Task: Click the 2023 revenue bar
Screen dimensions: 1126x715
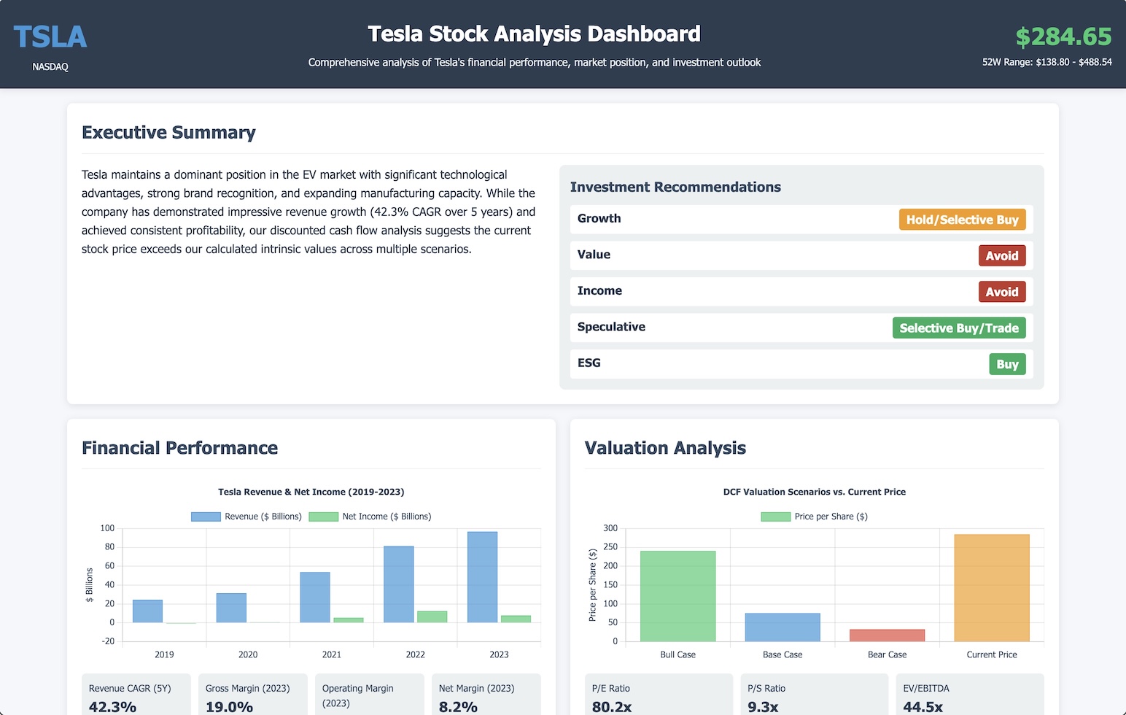Action: [x=482, y=576]
